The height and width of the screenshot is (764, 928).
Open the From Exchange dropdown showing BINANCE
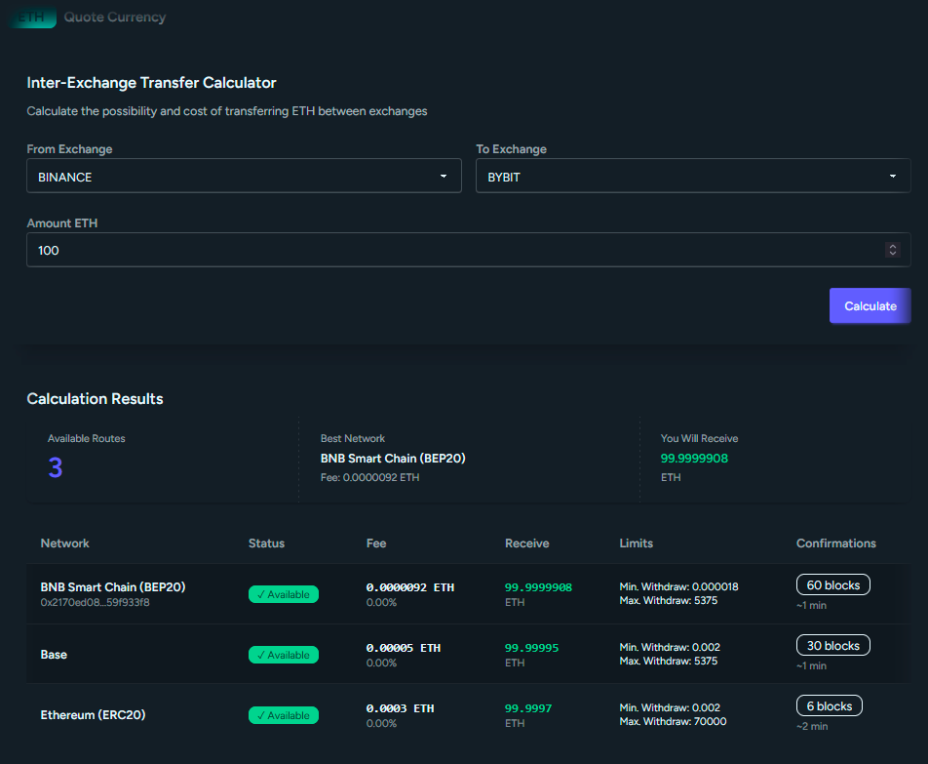click(244, 176)
